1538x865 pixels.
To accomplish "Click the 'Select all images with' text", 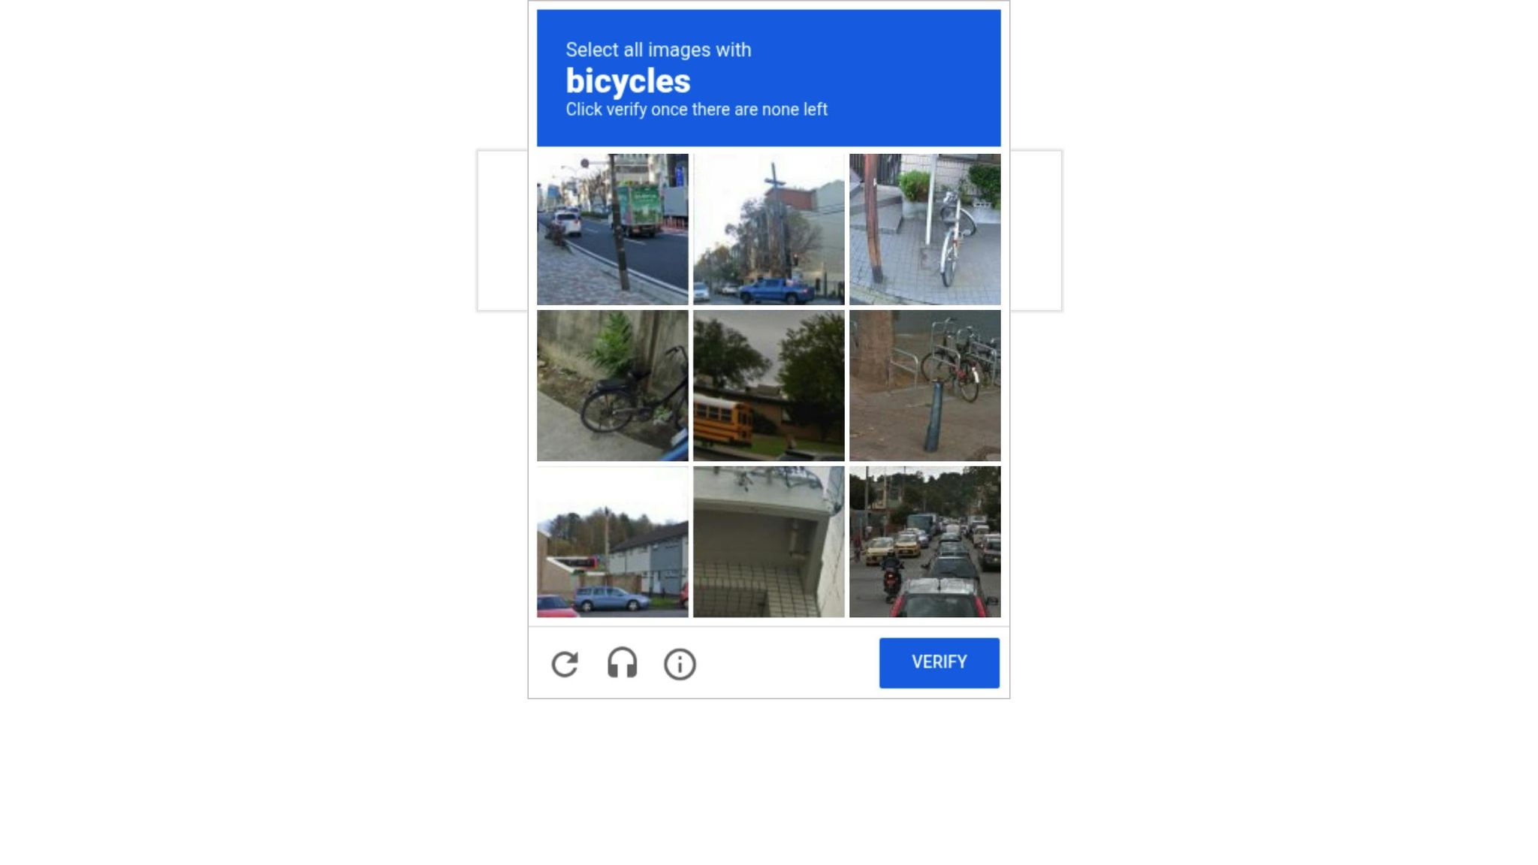I will (658, 50).
